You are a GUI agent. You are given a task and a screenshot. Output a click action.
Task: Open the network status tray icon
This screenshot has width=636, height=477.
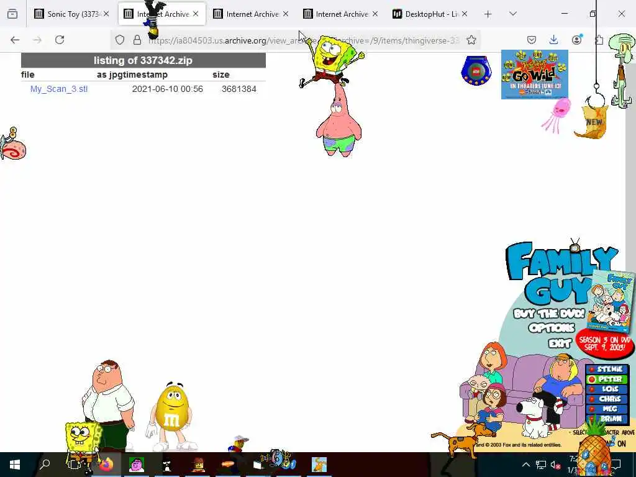541,465
